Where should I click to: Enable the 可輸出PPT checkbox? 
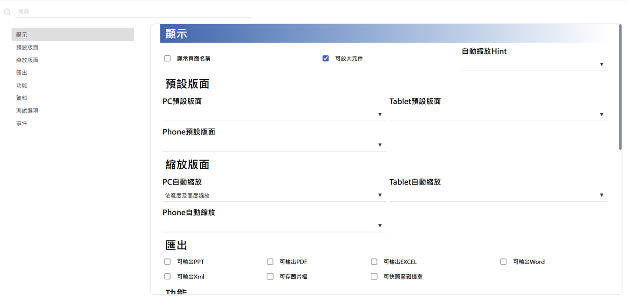coord(167,262)
